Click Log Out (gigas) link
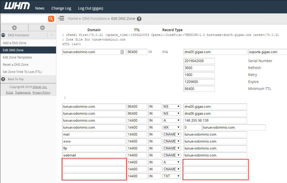The width and height of the screenshot is (287, 183). click(x=91, y=8)
